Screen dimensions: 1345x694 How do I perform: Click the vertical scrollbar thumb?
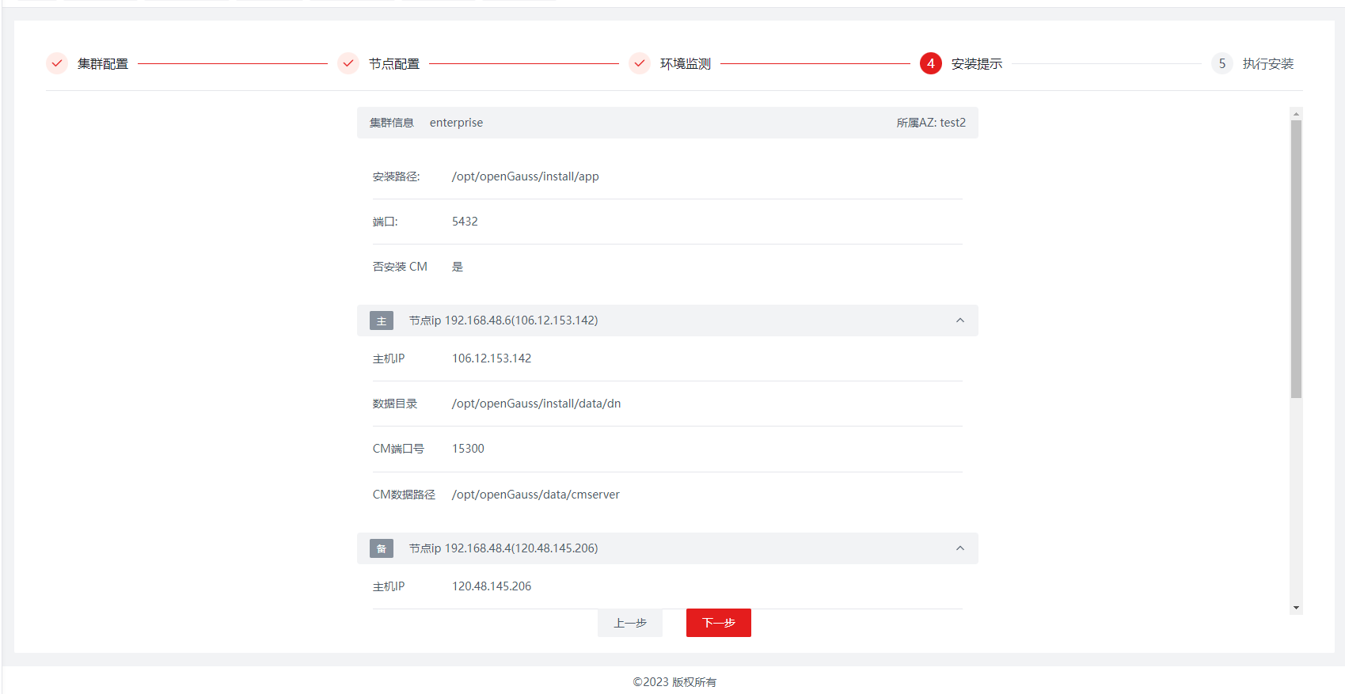pyautogui.click(x=1296, y=259)
